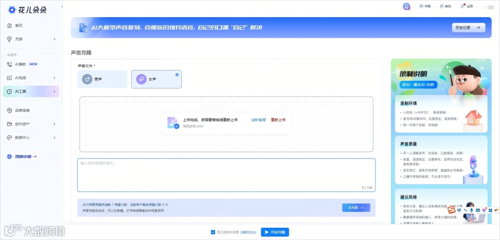Viewport: 500px width, 240px height.
Task: Expand the 数据中心 submenu chevron
Action: 54,138
